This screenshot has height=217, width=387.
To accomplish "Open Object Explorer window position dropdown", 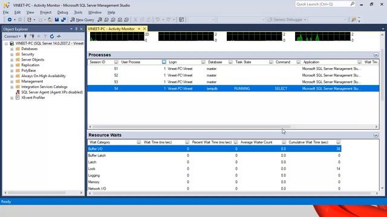I will tap(71, 29).
